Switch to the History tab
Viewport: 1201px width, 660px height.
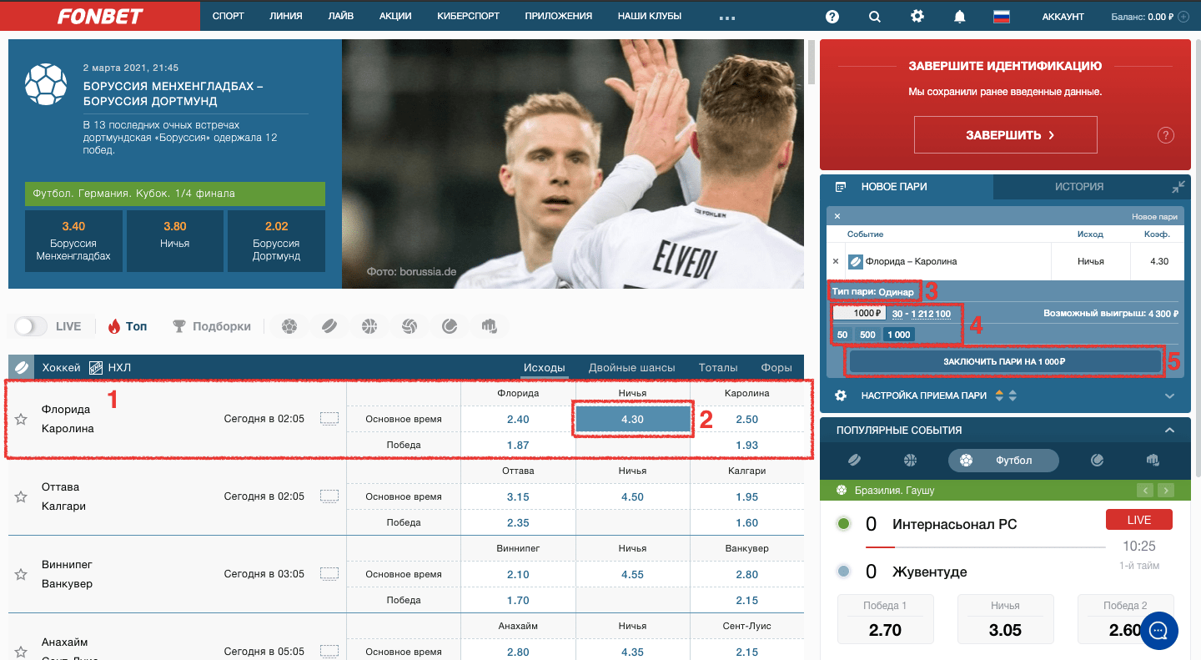coord(1079,187)
